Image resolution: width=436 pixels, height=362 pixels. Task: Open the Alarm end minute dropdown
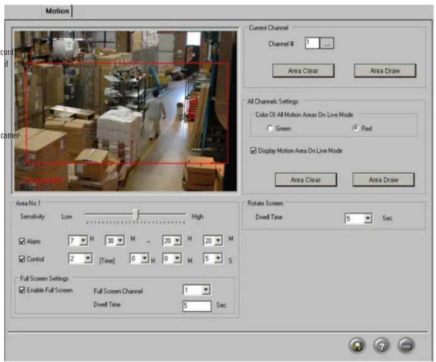pos(218,240)
